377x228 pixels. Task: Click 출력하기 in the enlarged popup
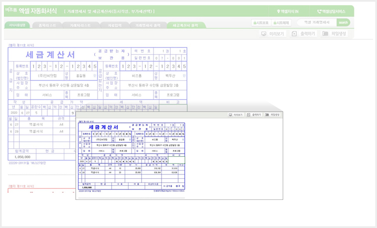(254, 115)
